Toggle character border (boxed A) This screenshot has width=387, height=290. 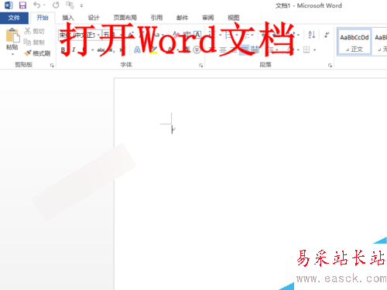click(197, 34)
